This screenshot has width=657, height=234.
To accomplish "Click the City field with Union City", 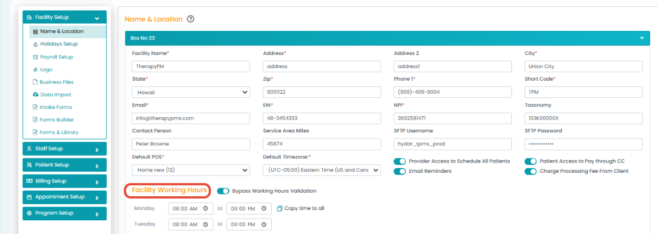I will point(584,66).
